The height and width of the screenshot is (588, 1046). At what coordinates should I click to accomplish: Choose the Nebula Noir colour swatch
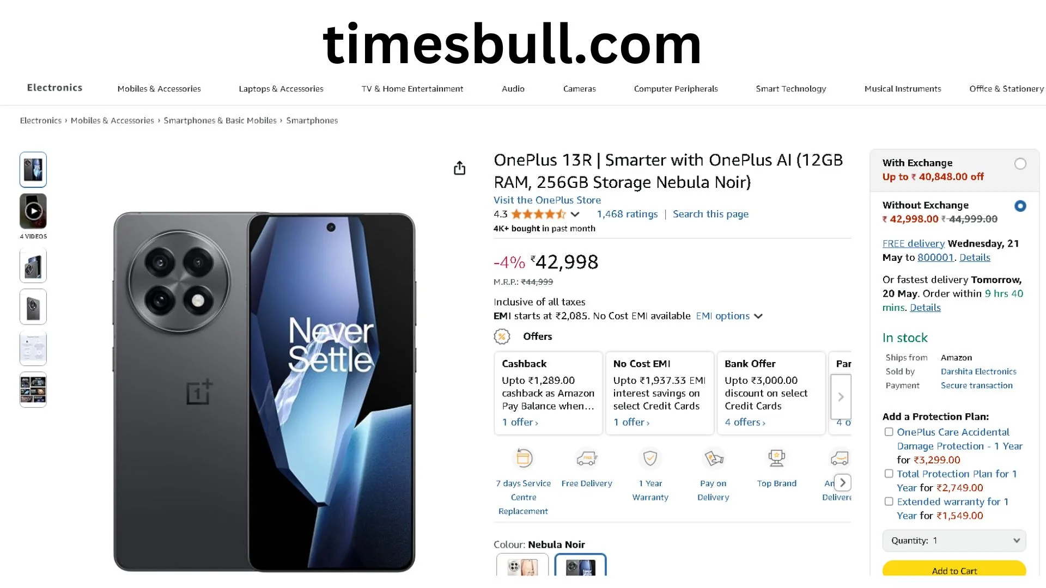pyautogui.click(x=580, y=565)
